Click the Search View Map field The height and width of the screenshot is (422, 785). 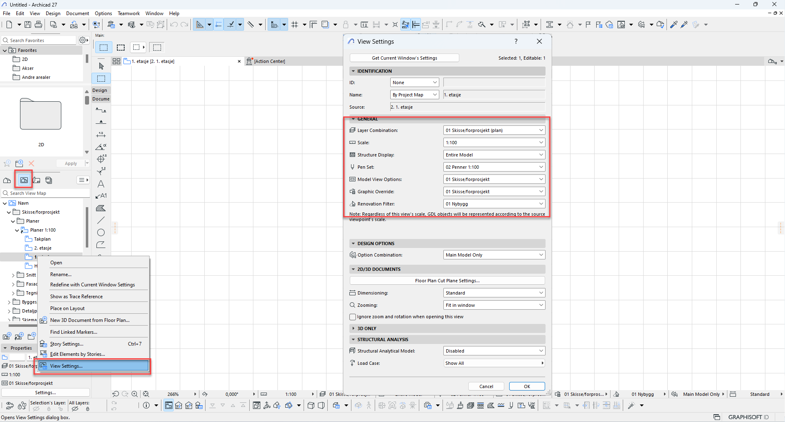pos(47,193)
